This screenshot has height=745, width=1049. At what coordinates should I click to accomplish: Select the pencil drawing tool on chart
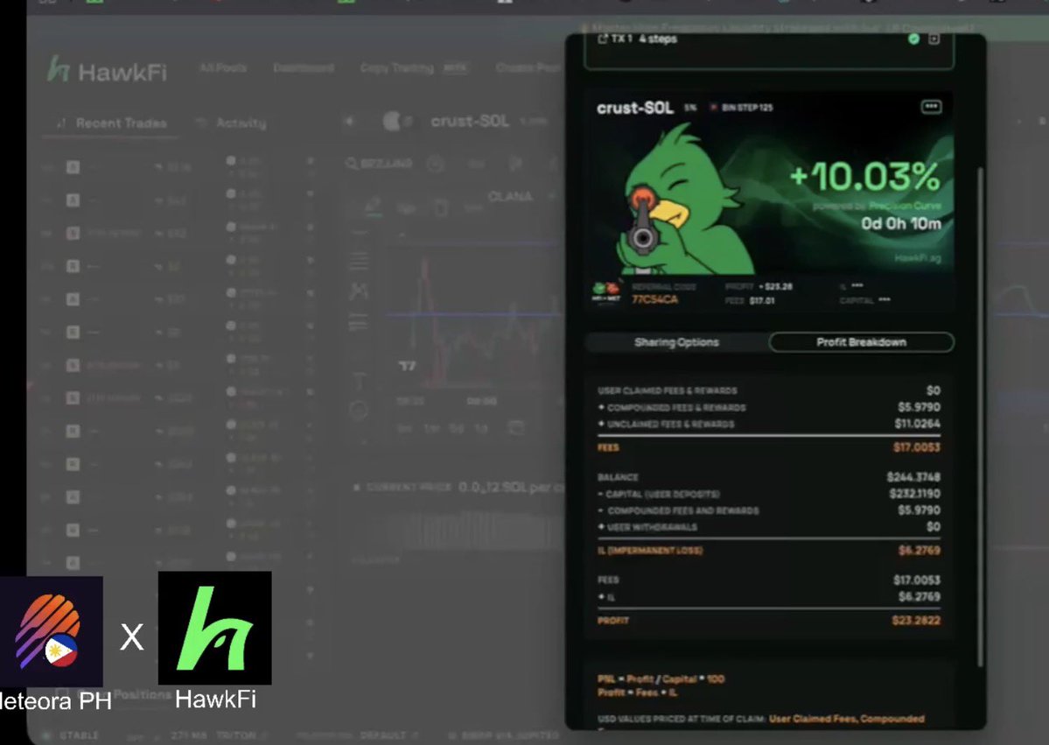click(372, 206)
